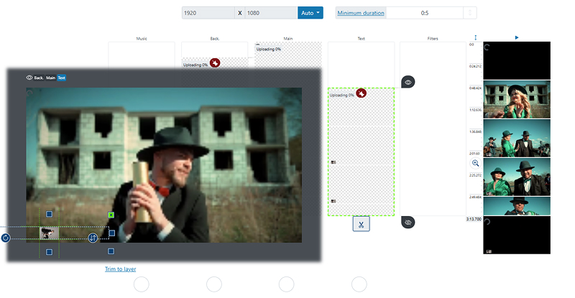Click the rotate handle on selected layer
The image size is (575, 298).
[5, 238]
